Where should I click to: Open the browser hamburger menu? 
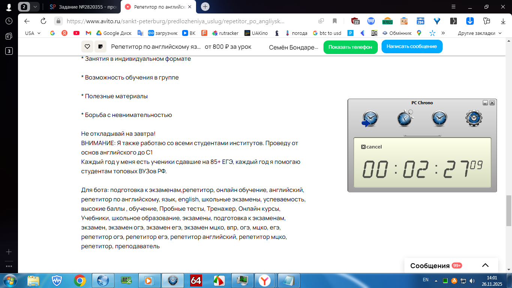click(x=454, y=7)
